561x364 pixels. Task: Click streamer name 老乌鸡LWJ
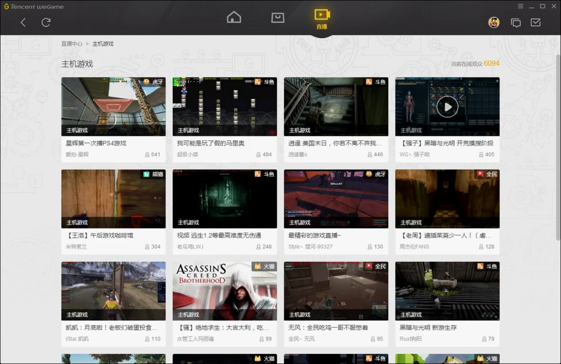point(190,247)
